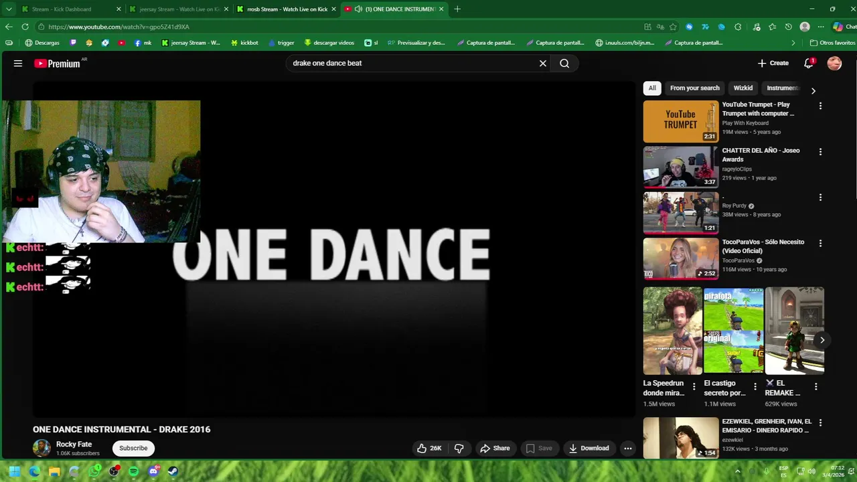Open options for El castigo secreto short

755,387
